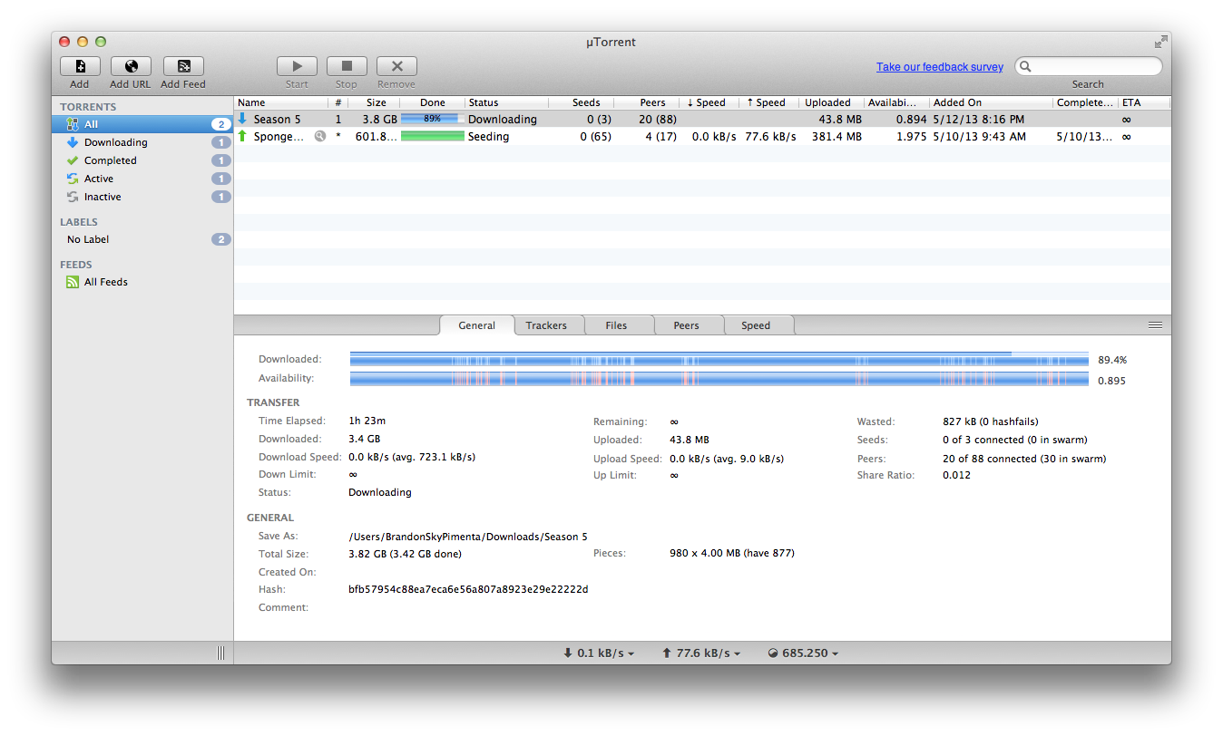Viewport: 1223px width, 736px height.
Task: Click the magnifier icon in search field
Action: [1025, 66]
